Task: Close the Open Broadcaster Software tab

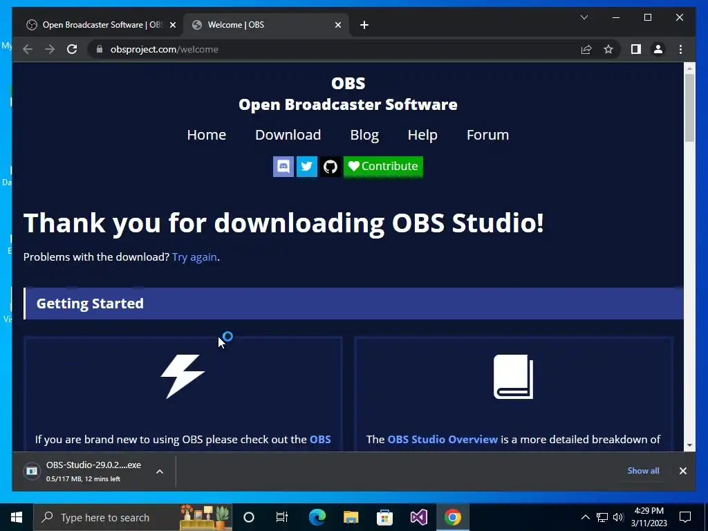Action: click(x=172, y=25)
